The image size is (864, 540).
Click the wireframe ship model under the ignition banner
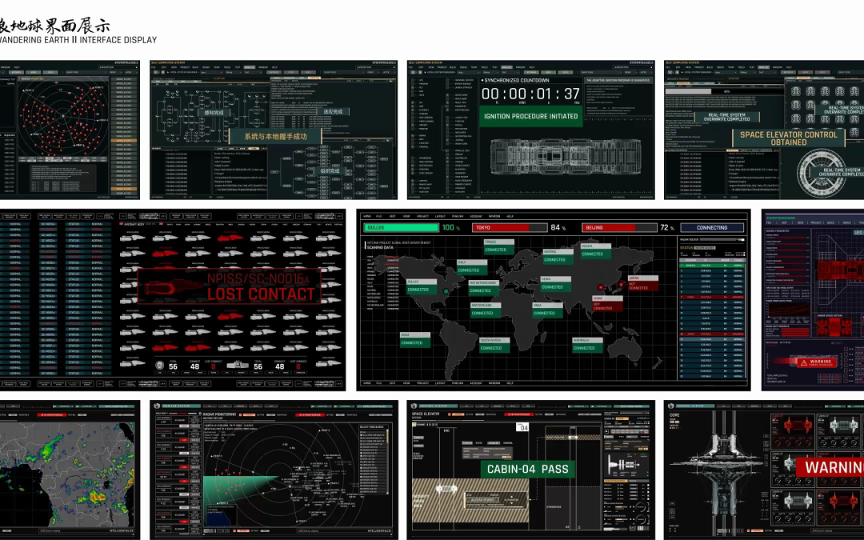click(566, 157)
